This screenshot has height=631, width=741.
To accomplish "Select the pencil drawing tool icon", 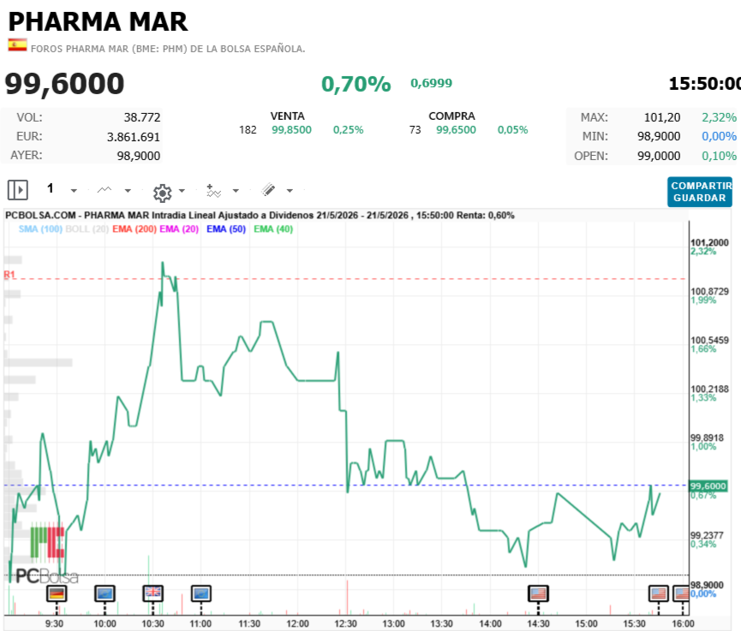I will pyautogui.click(x=268, y=190).
